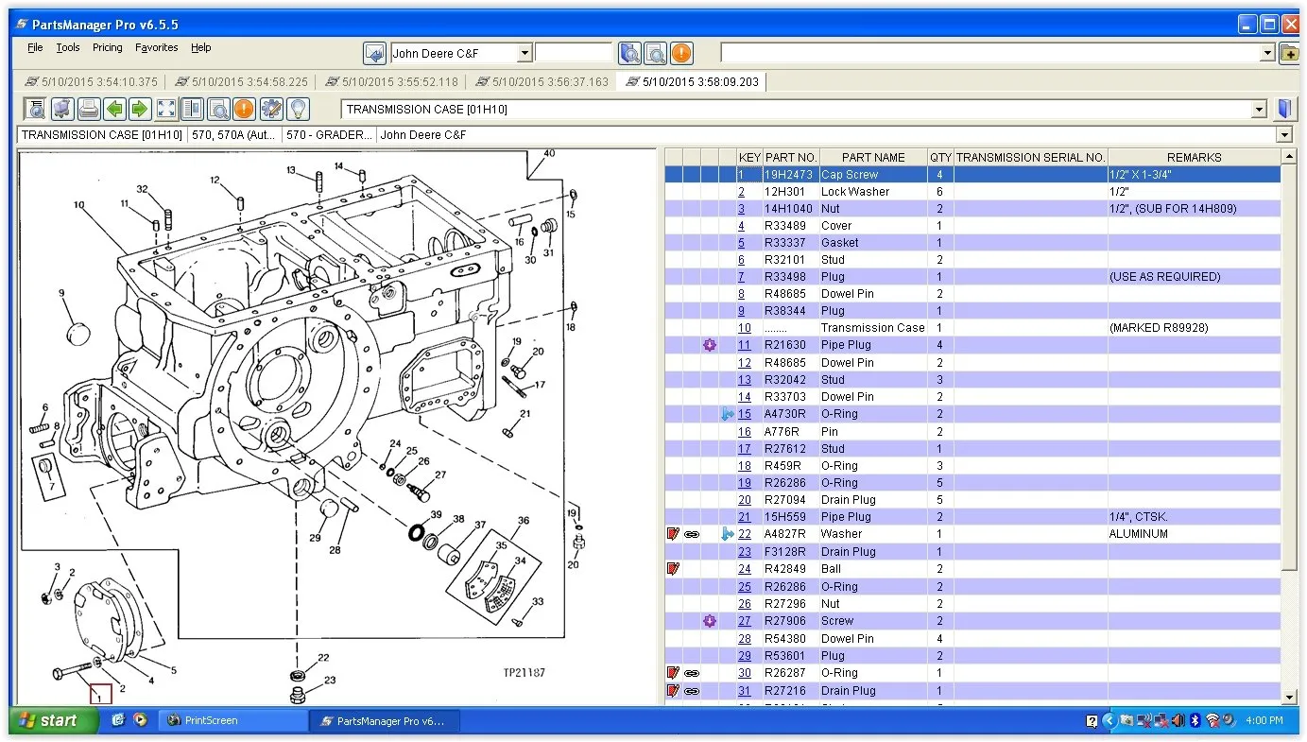Viewport: 1307px width, 742px height.
Task: Open the Tools menu
Action: (68, 47)
